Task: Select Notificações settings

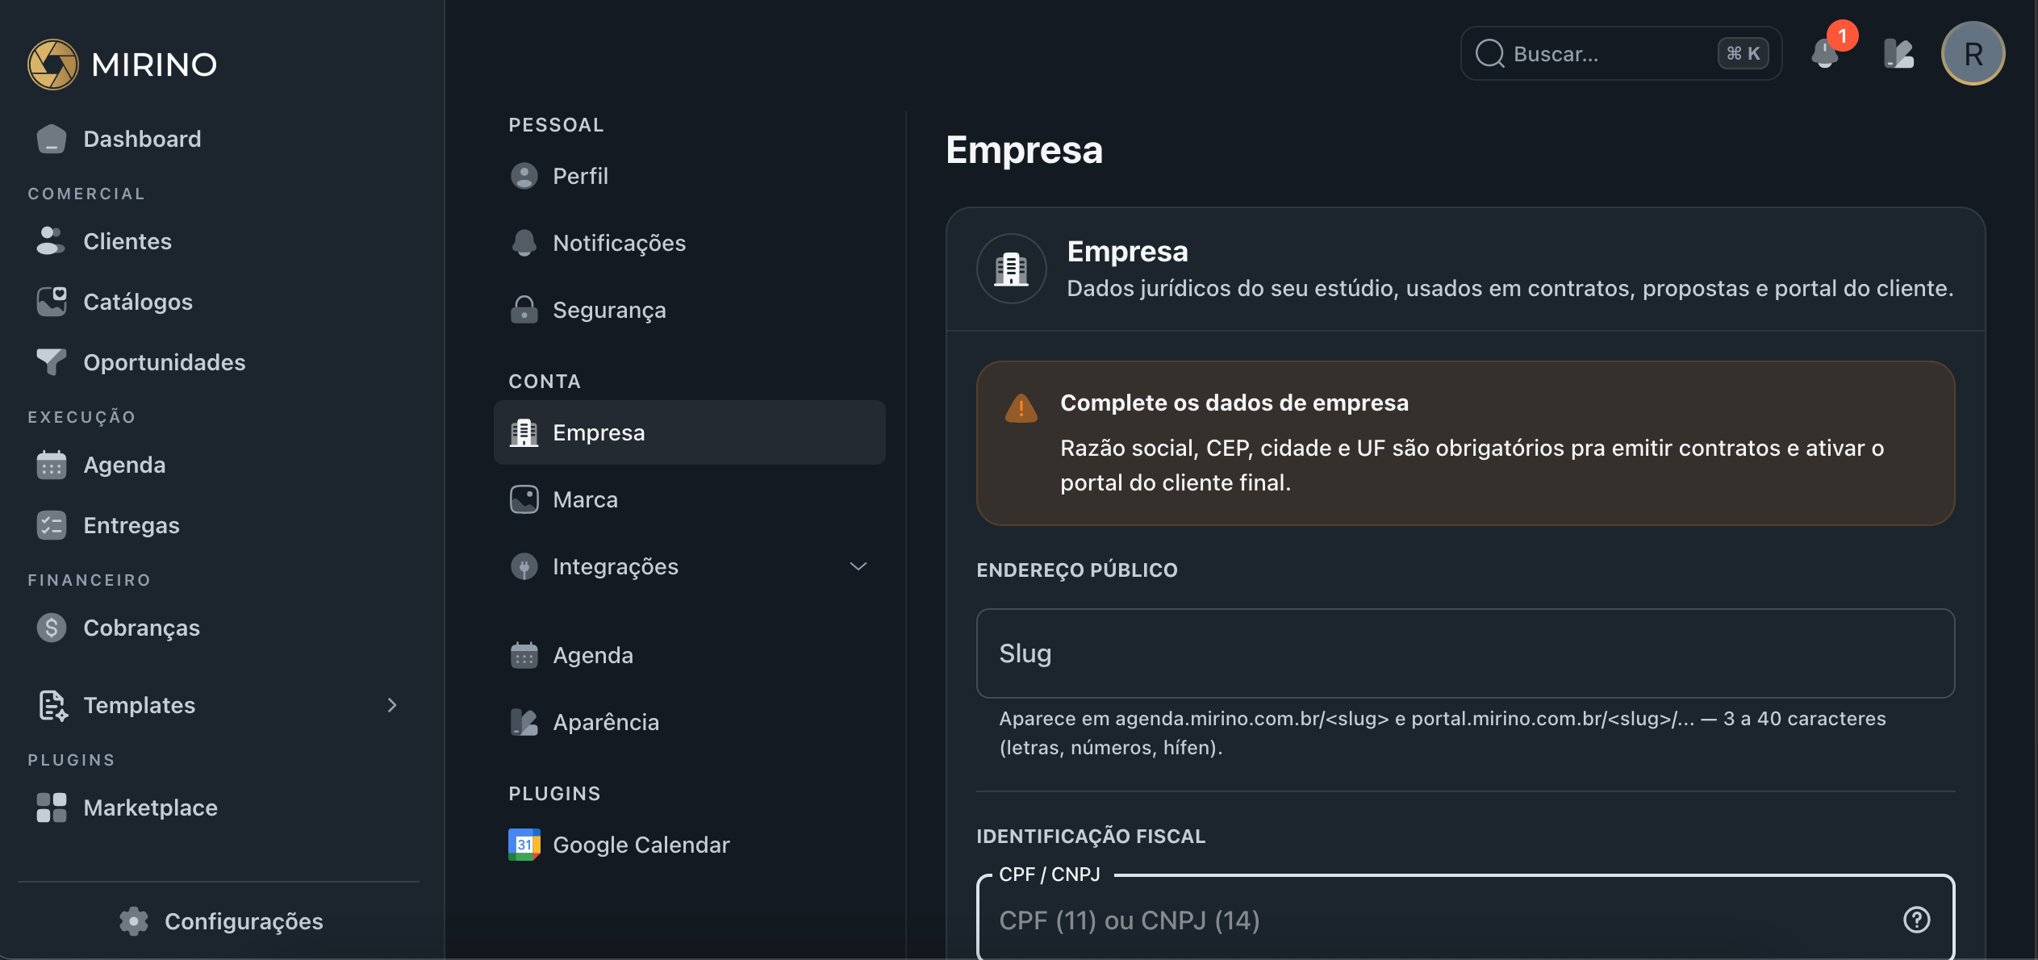Action: [x=690, y=243]
